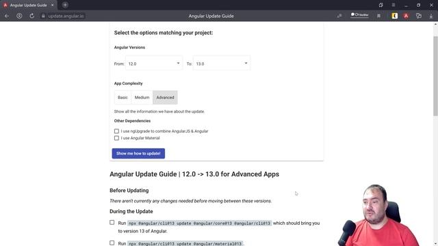Select Advanced app complexity

[165, 97]
